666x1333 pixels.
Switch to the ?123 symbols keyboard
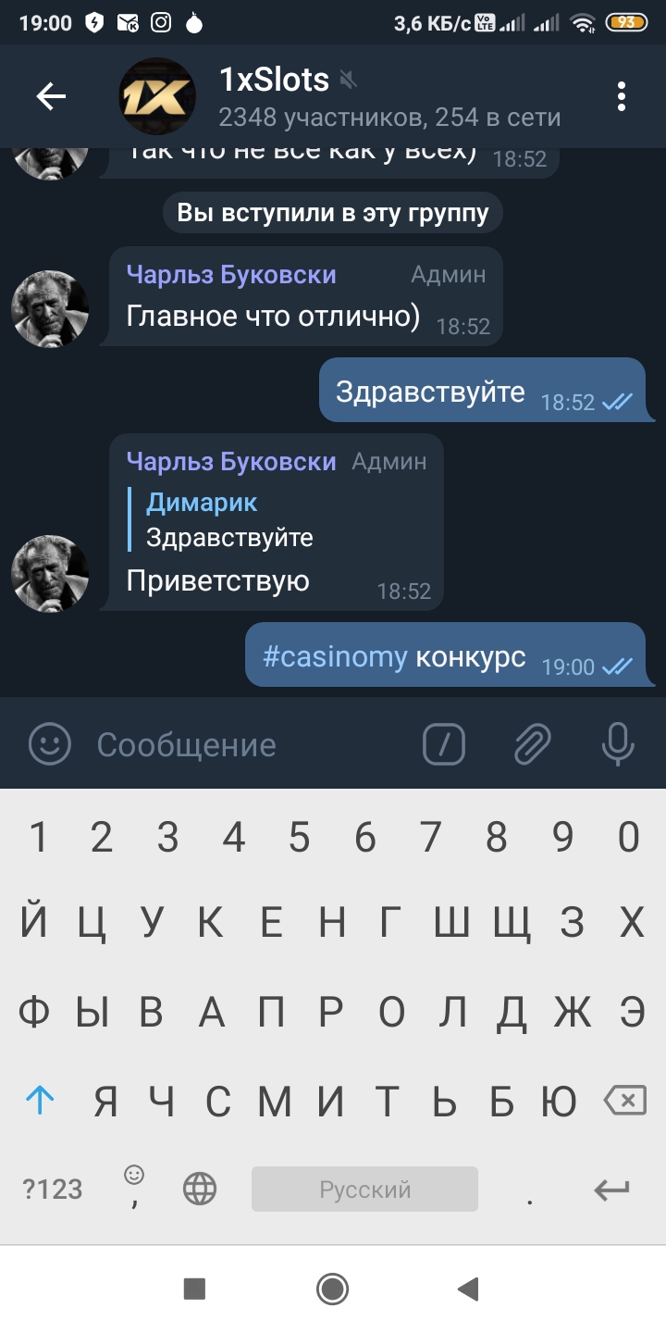coord(53,1190)
